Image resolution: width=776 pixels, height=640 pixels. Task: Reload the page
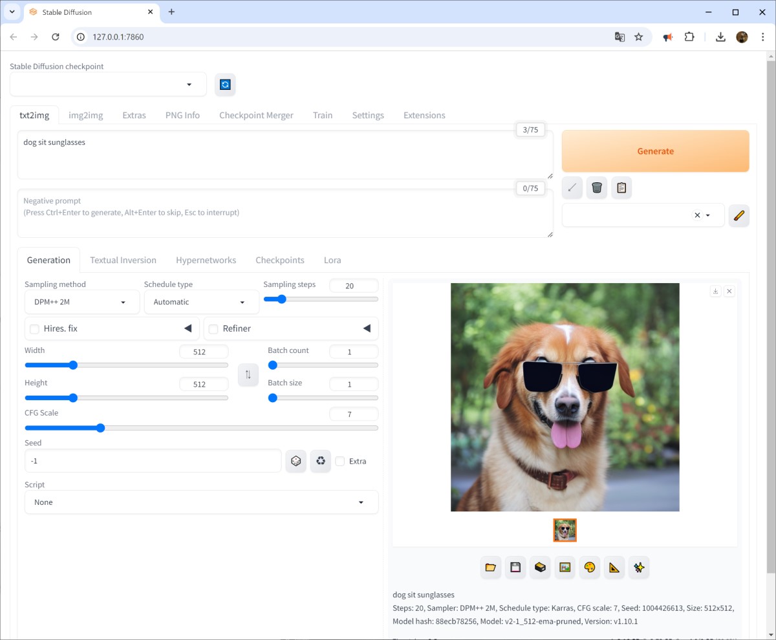56,37
